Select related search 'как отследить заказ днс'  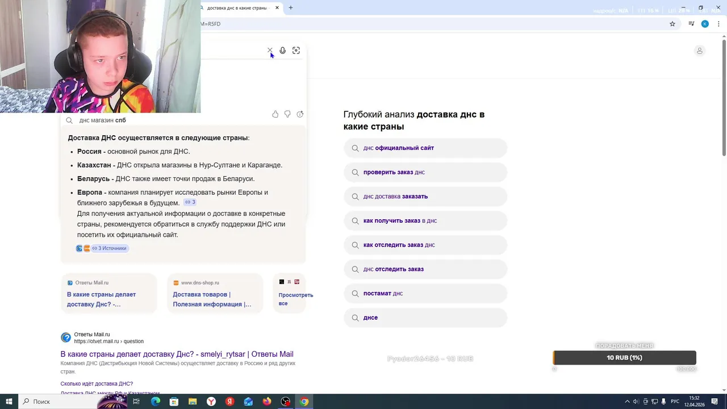[425, 245]
